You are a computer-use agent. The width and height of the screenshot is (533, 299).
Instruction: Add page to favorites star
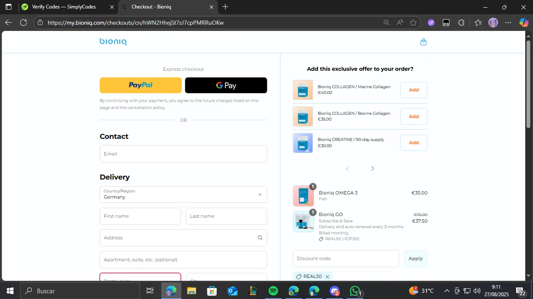[413, 23]
